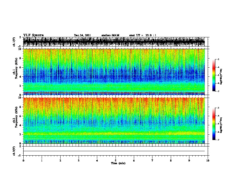
Task: Click the time axis tick label "1"
Action: point(42,161)
